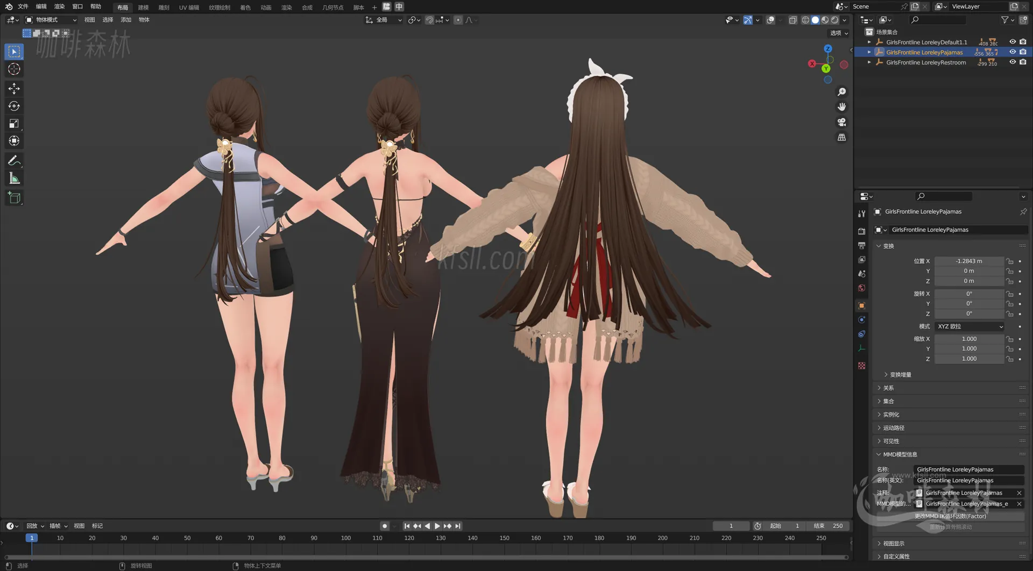Hide GirlsFrontline LoreleyRestroom collection in viewport
Image resolution: width=1033 pixels, height=571 pixels.
(x=1013, y=62)
